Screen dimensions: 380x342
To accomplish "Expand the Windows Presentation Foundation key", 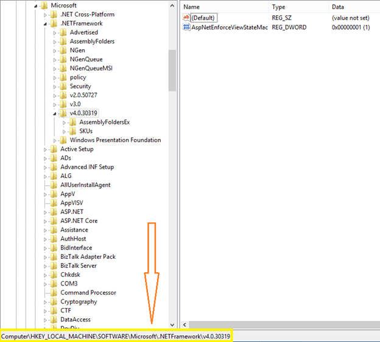I will tap(55, 140).
